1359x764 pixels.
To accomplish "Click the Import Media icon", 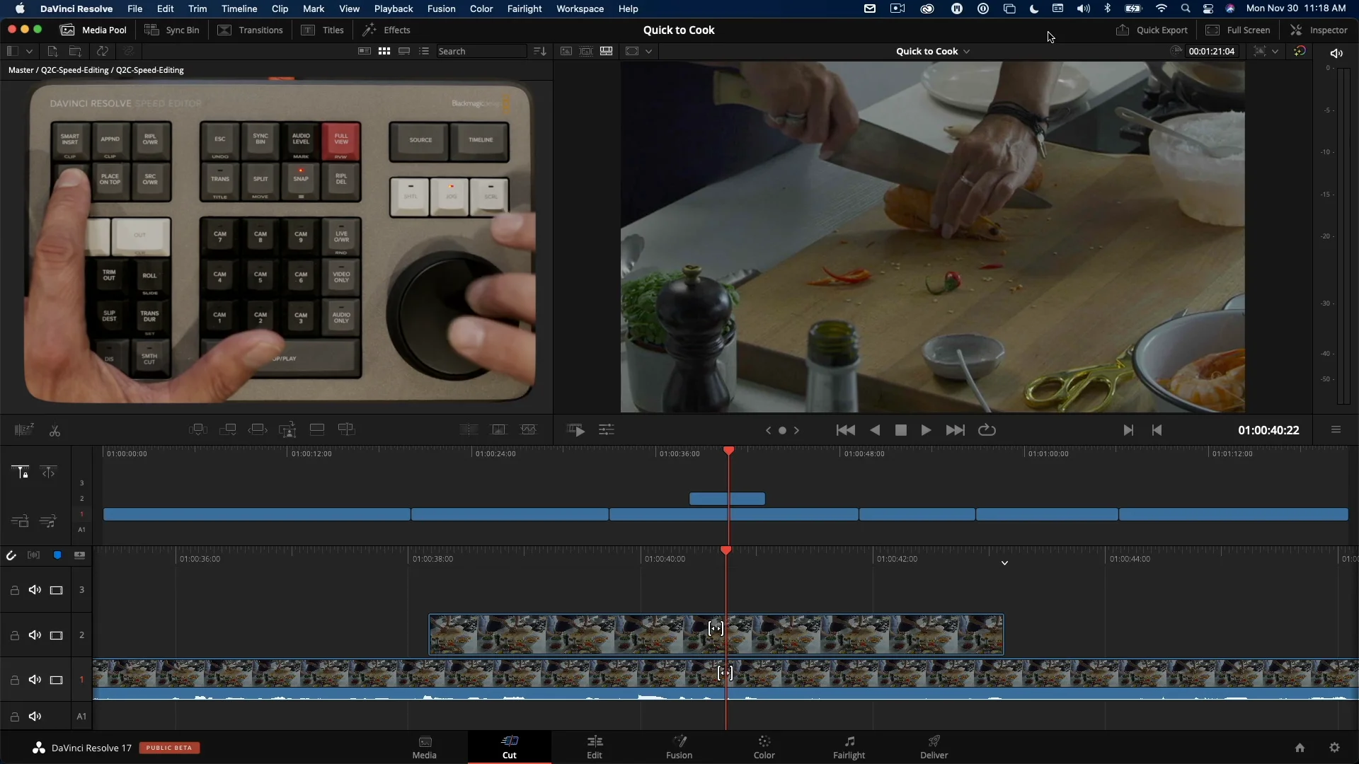I will (x=52, y=51).
